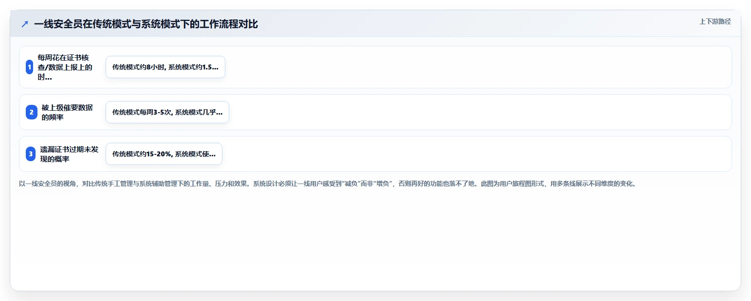The width and height of the screenshot is (751, 301).
Task: Click the title 一线安全员在传统模式 heading
Action: click(x=146, y=24)
